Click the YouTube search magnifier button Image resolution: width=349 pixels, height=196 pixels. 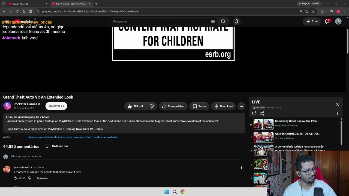tap(223, 22)
